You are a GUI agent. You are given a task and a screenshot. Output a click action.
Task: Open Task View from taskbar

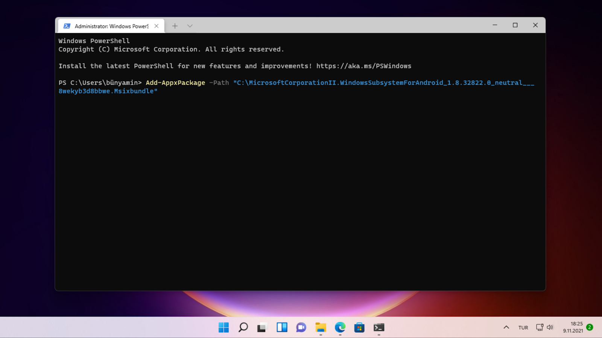262,327
